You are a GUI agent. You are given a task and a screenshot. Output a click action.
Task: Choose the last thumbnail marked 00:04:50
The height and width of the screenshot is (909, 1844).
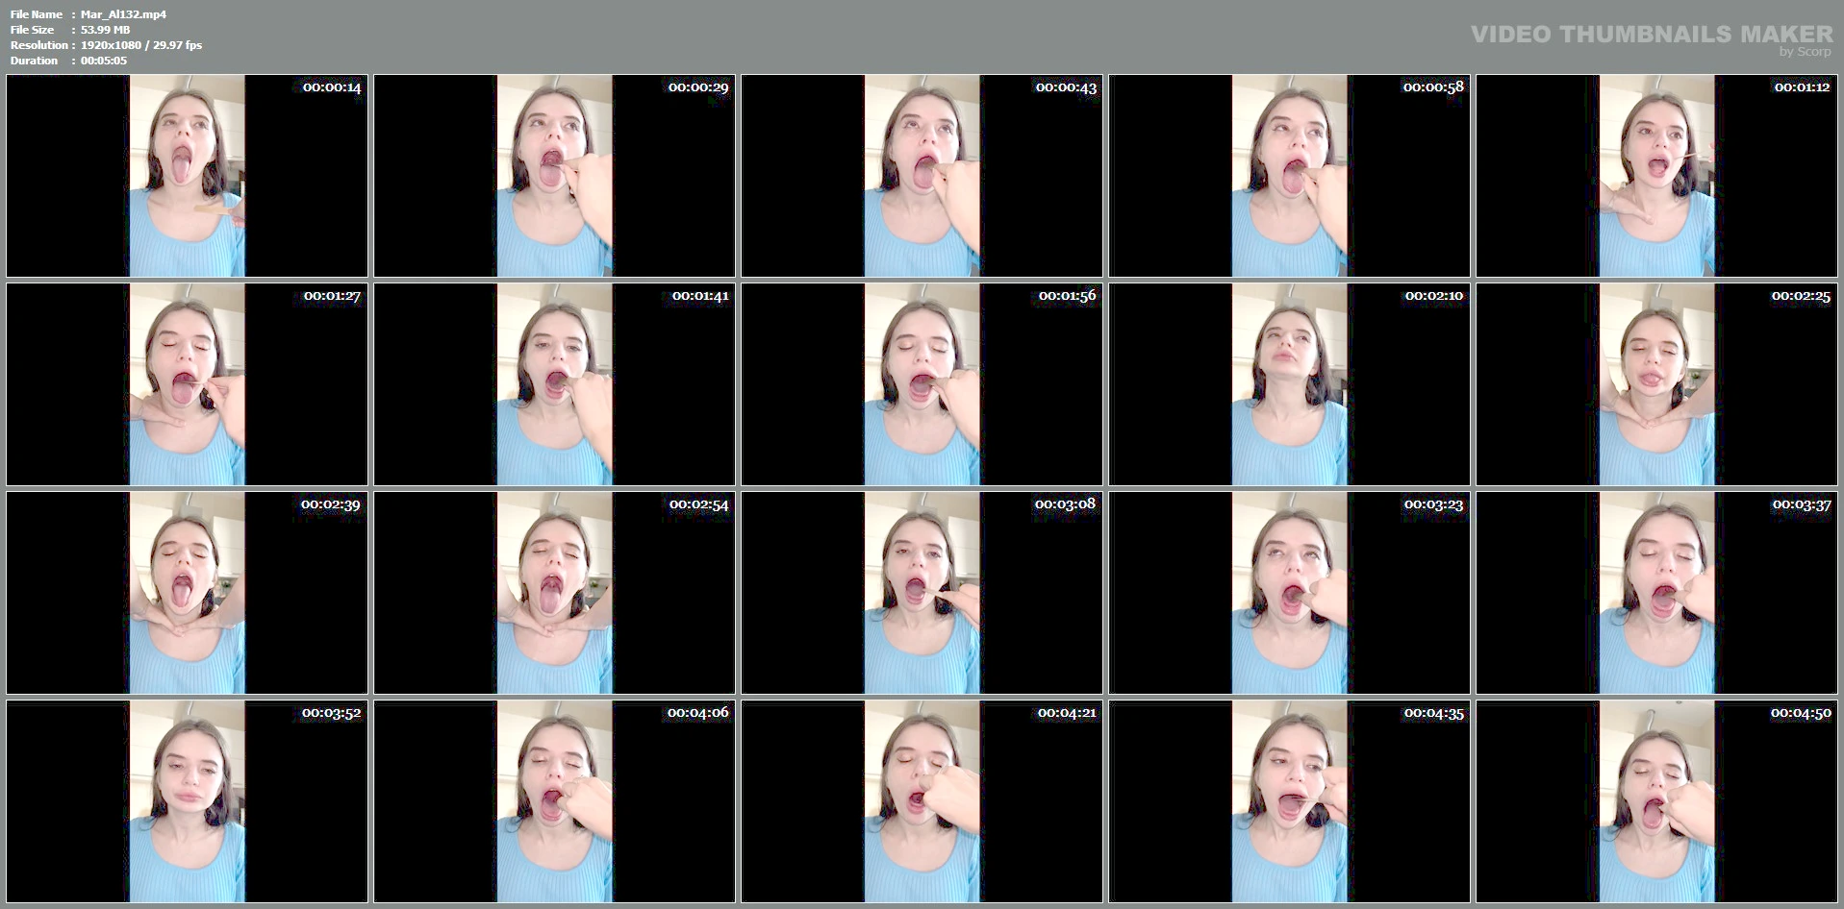1657,801
